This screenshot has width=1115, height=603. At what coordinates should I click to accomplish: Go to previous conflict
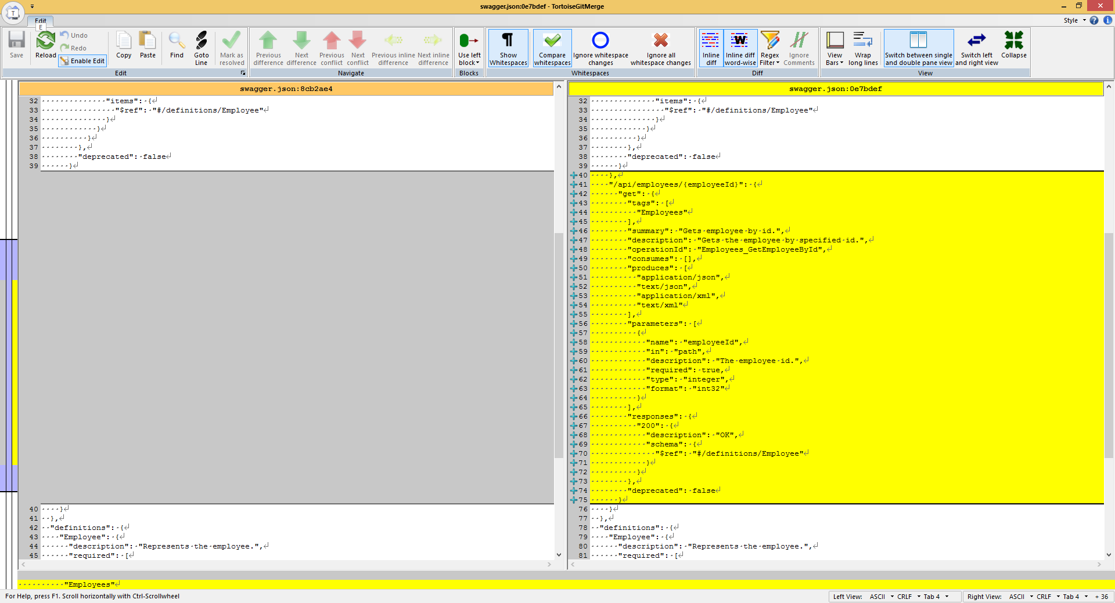pyautogui.click(x=332, y=48)
